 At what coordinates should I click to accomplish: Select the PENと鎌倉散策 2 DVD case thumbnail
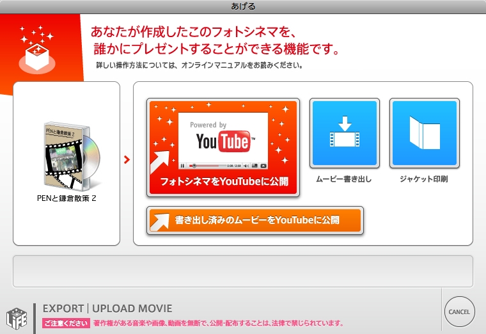click(x=72, y=157)
